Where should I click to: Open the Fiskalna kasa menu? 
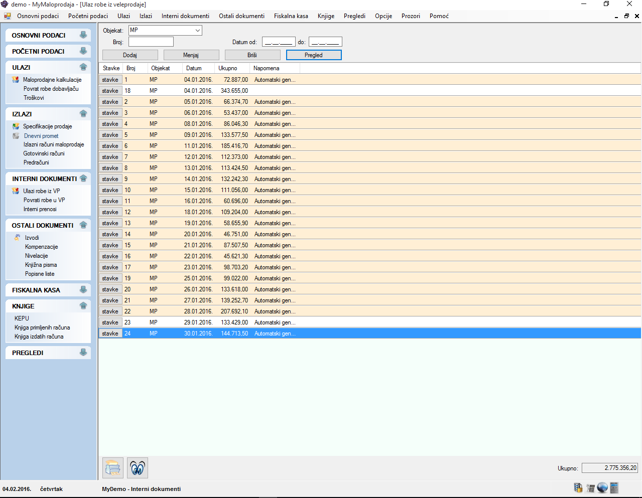pyautogui.click(x=291, y=16)
